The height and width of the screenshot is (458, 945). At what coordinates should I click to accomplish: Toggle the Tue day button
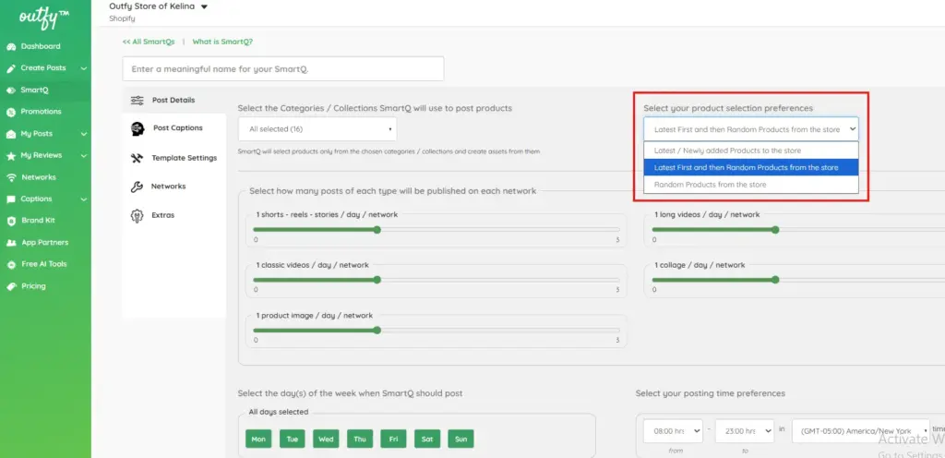click(x=293, y=439)
